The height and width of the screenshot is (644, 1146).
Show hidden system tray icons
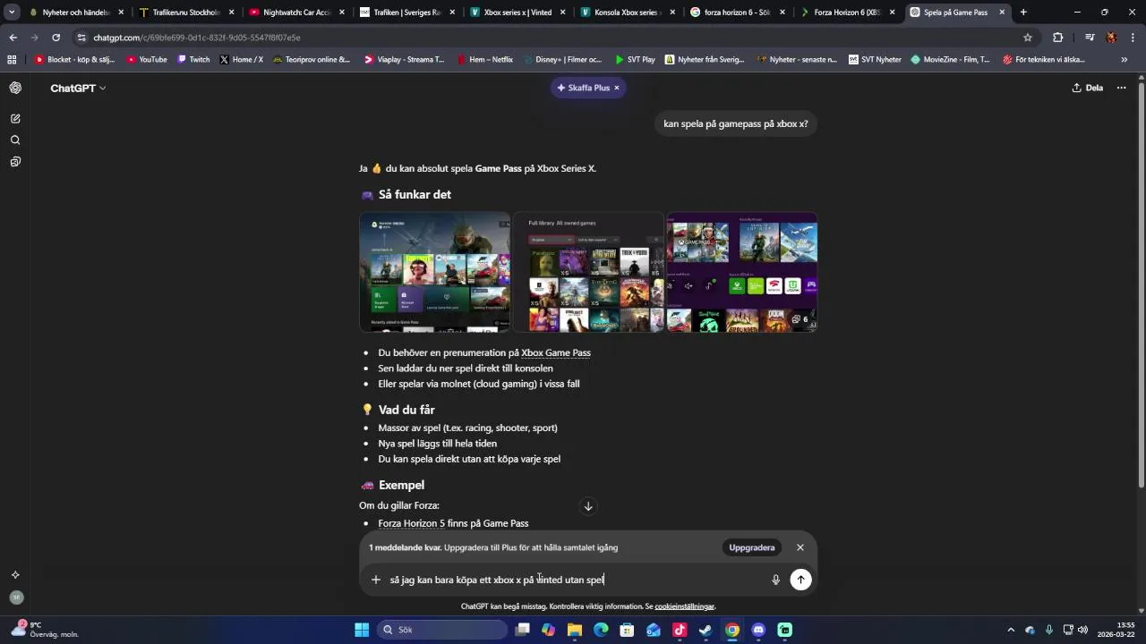[1011, 630]
